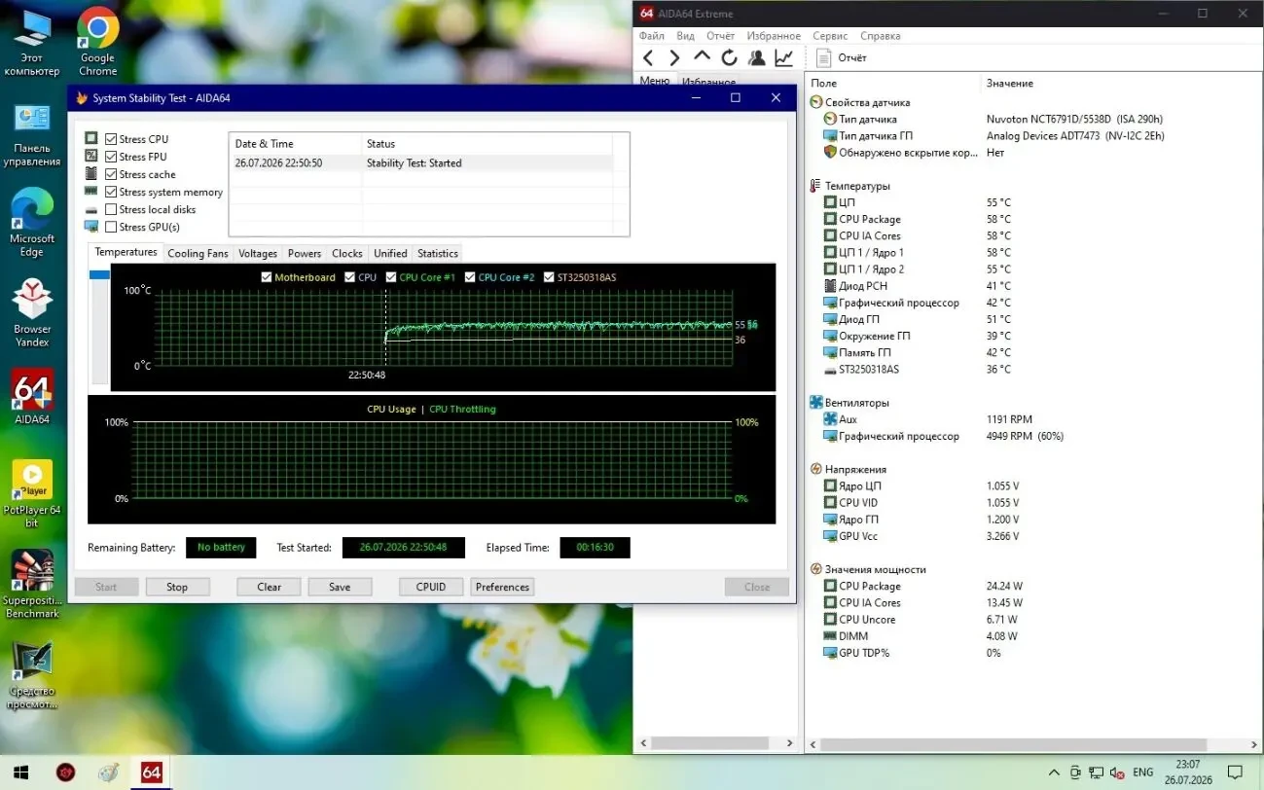Screen dimensions: 1264x790
Task: Enable Stress GPU(s)
Action: pyautogui.click(x=111, y=227)
